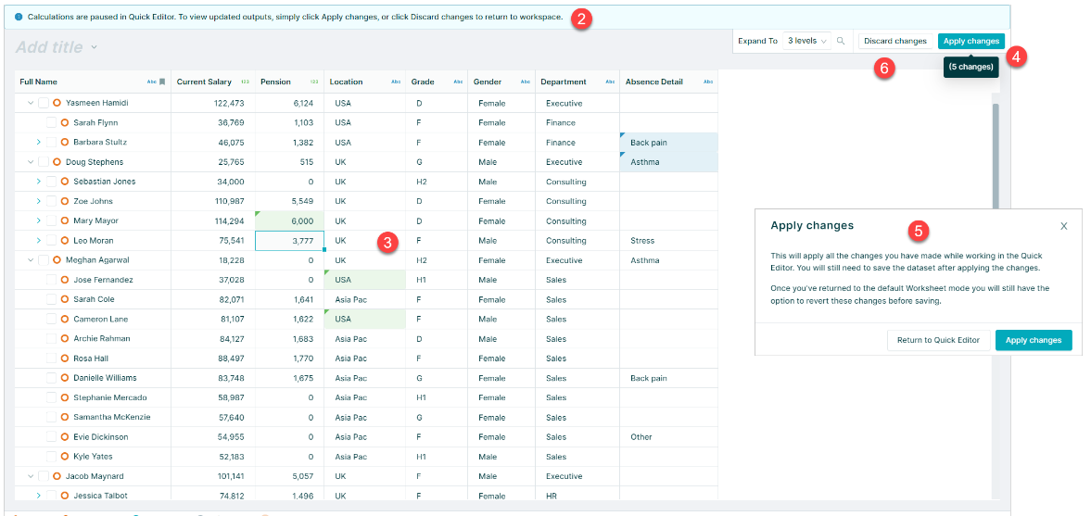Check the box for Danielle Williams
Viewport: 1091px width, 516px height.
coord(52,378)
